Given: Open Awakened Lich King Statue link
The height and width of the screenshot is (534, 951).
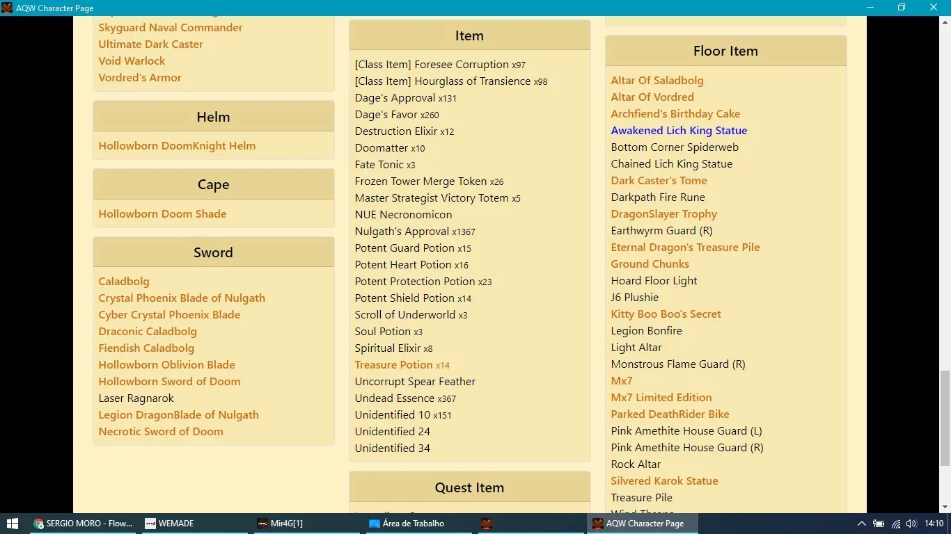Looking at the screenshot, I should pyautogui.click(x=679, y=131).
